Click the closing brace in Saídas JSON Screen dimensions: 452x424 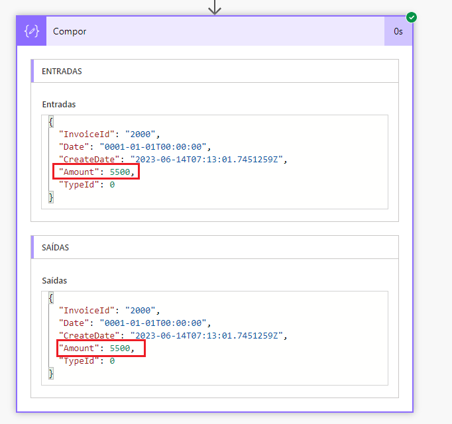(51, 374)
